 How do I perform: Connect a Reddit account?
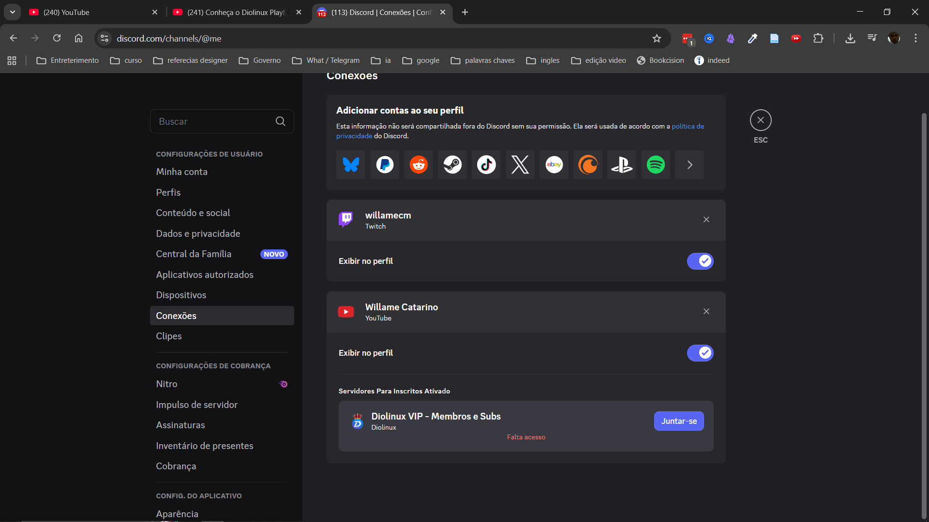[x=419, y=165]
